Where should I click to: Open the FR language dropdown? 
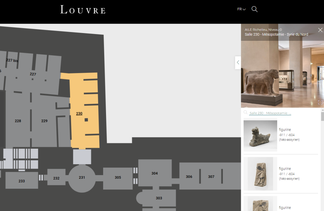click(x=241, y=9)
